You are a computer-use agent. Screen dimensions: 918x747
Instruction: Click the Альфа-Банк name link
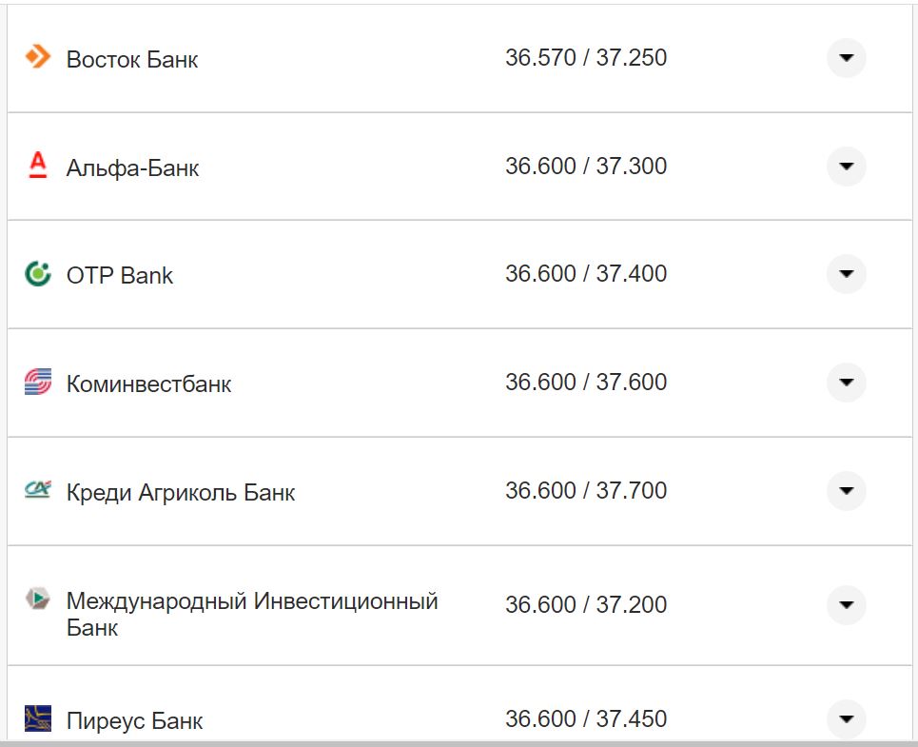point(133,167)
